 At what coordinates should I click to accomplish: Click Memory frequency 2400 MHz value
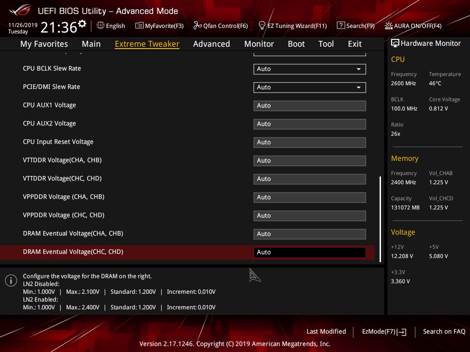pos(403,182)
